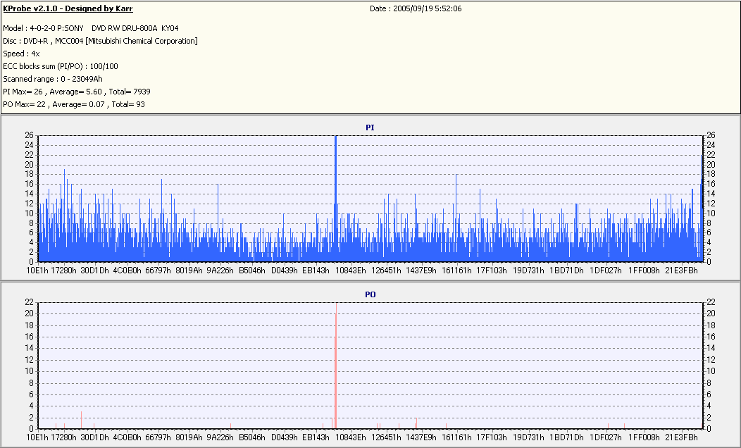Click 'ECC blocks sum (PI/PO) : 100/100'
This screenshot has width=741, height=448.
[61, 67]
